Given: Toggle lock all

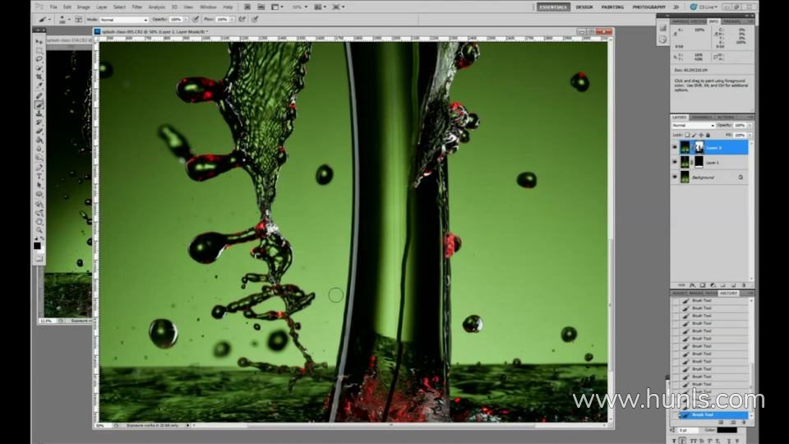Looking at the screenshot, I should pos(708,135).
